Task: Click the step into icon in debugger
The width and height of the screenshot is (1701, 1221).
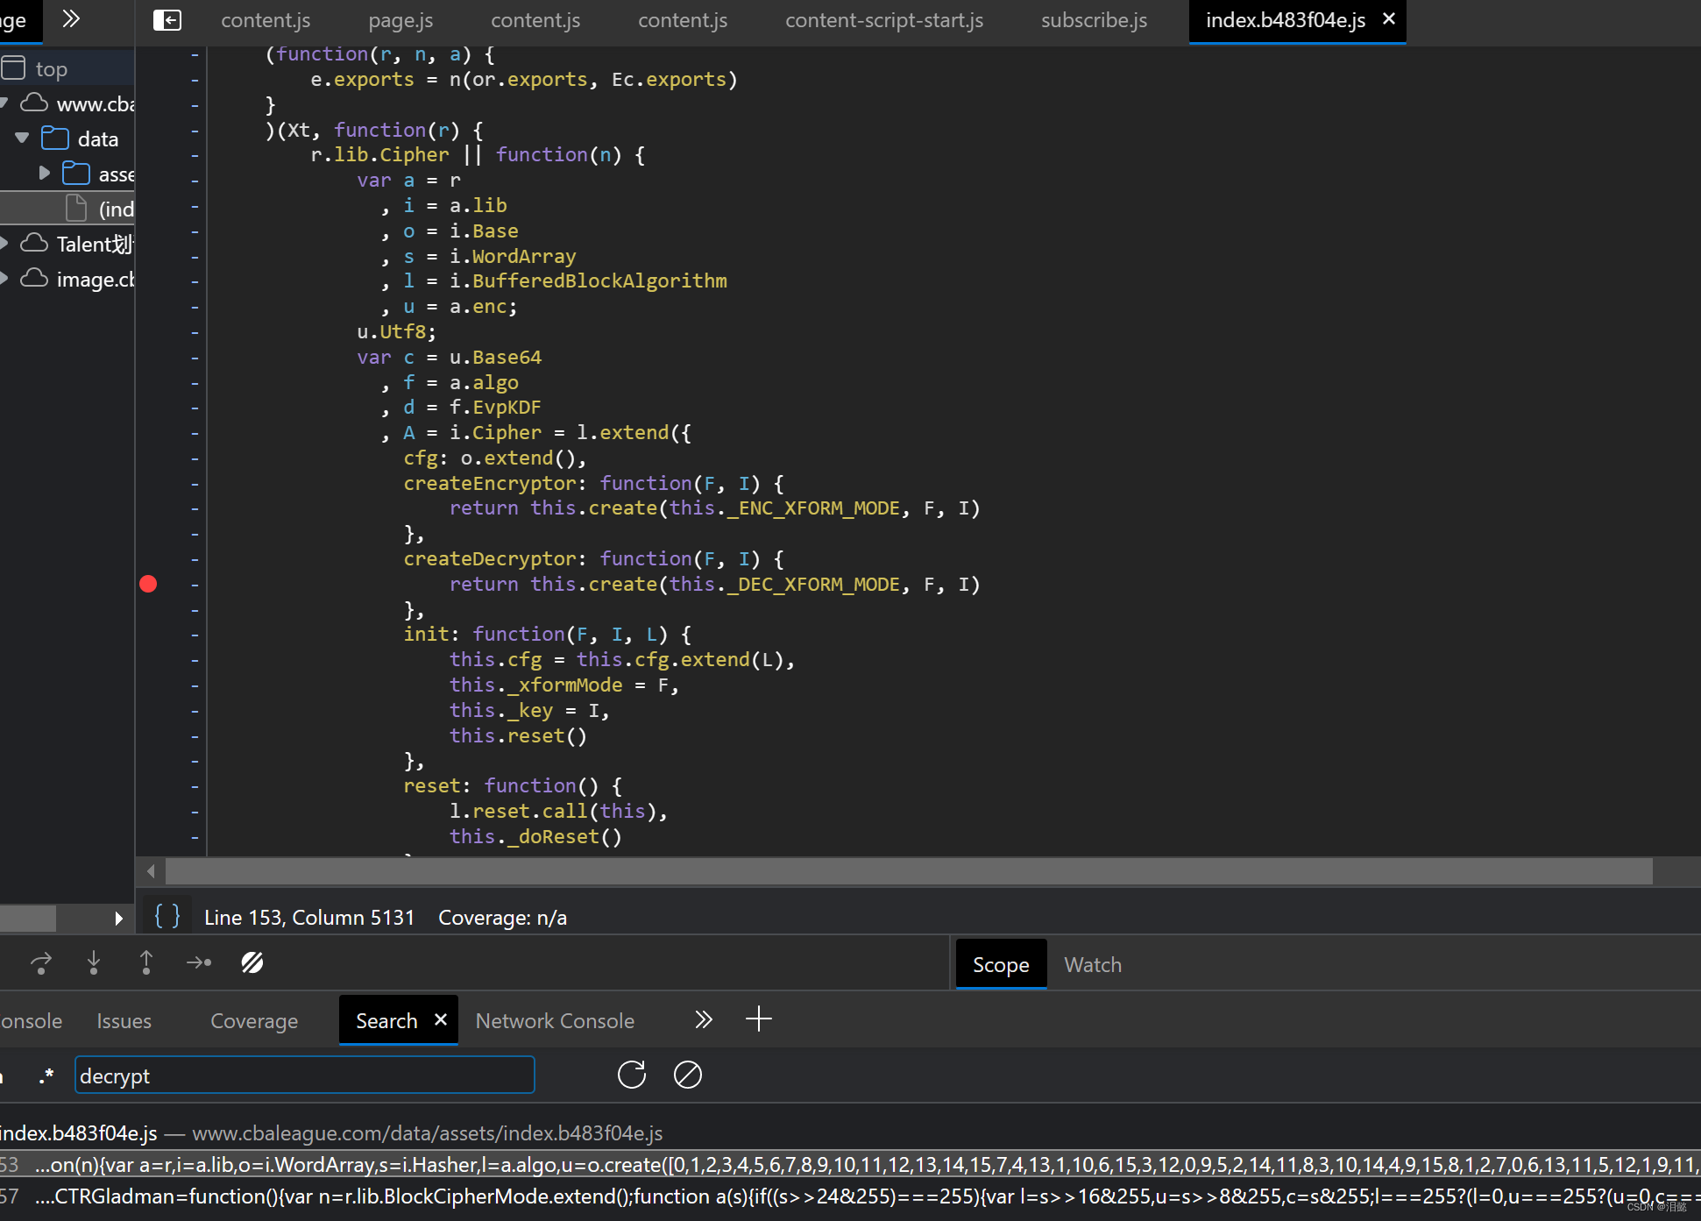Action: 92,963
